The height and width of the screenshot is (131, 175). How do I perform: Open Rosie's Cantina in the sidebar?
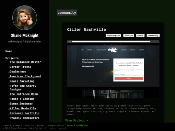coord(21,99)
